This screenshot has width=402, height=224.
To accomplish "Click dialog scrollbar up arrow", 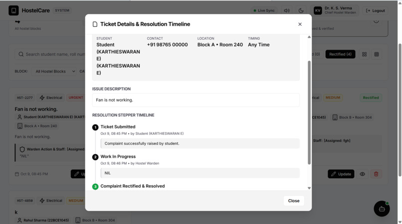I will pyautogui.click(x=309, y=37).
